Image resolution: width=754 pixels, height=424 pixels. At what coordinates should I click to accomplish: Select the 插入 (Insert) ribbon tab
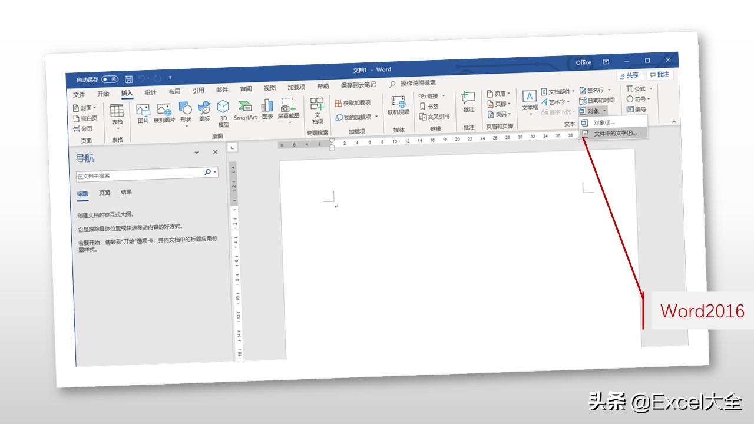click(x=127, y=93)
